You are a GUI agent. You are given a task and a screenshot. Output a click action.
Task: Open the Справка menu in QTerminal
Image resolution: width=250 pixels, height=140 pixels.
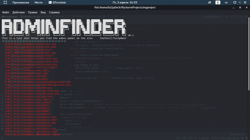[x=54, y=12]
